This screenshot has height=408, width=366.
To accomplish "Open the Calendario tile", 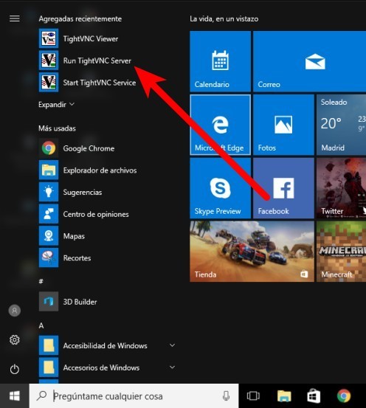I will pyautogui.click(x=220, y=61).
